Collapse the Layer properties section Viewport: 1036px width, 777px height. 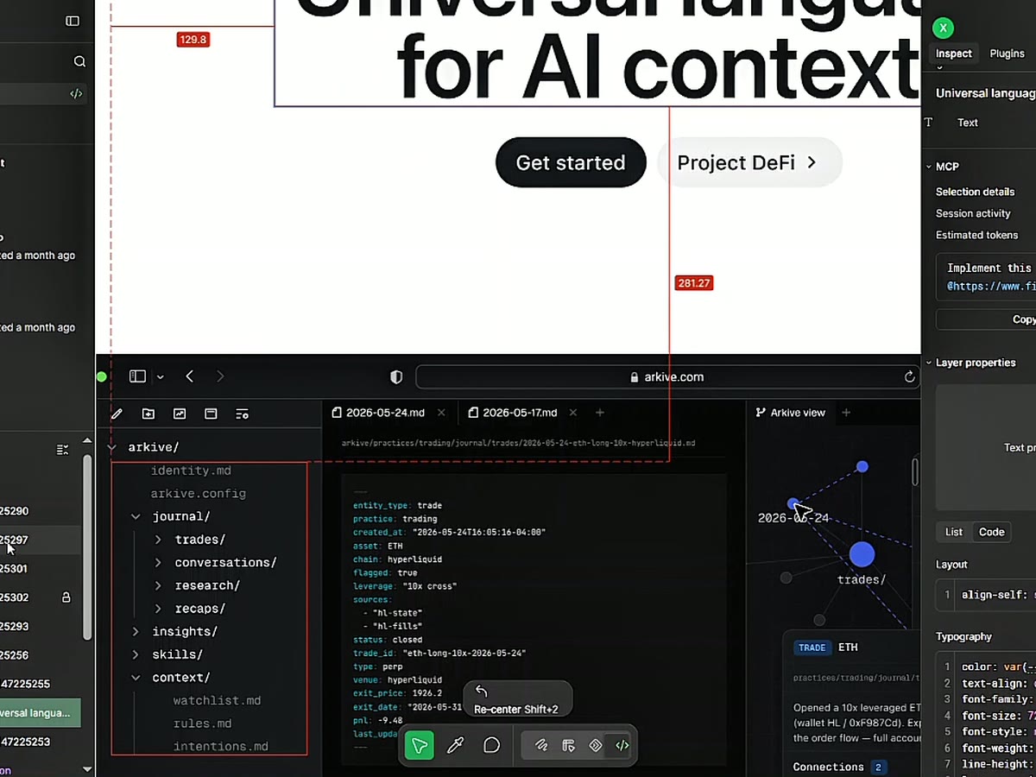[929, 363]
